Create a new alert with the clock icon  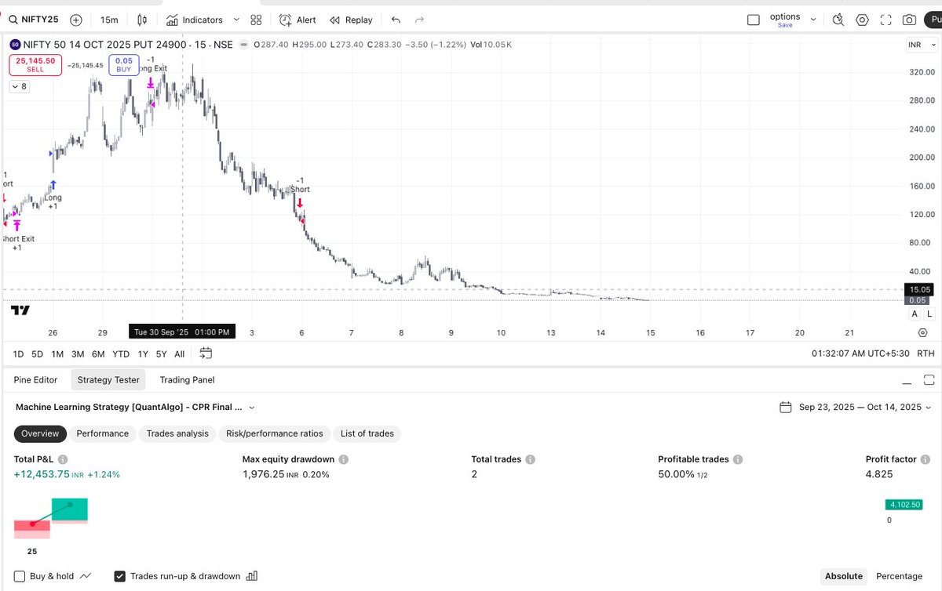(298, 20)
